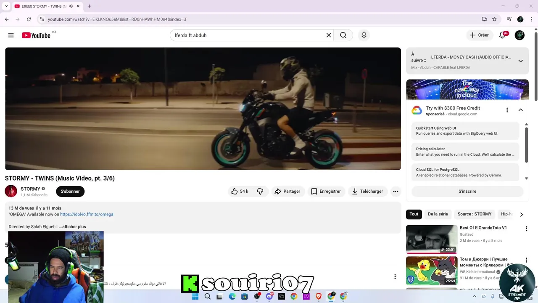Open the tab search dropdown arrow
The height and width of the screenshot is (303, 538).
(6, 6)
